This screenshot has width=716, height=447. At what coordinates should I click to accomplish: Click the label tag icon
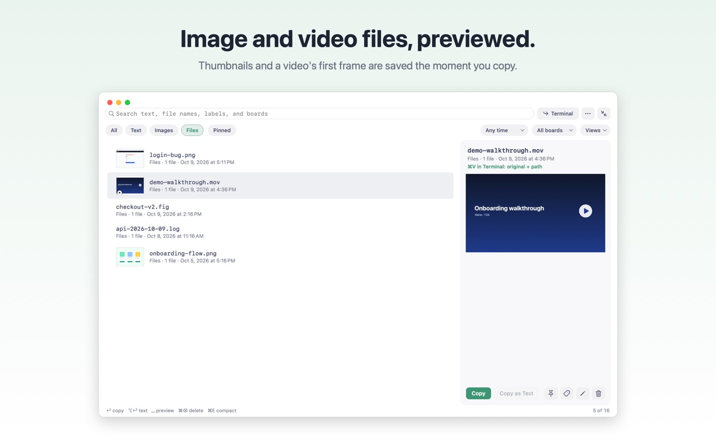tap(567, 393)
